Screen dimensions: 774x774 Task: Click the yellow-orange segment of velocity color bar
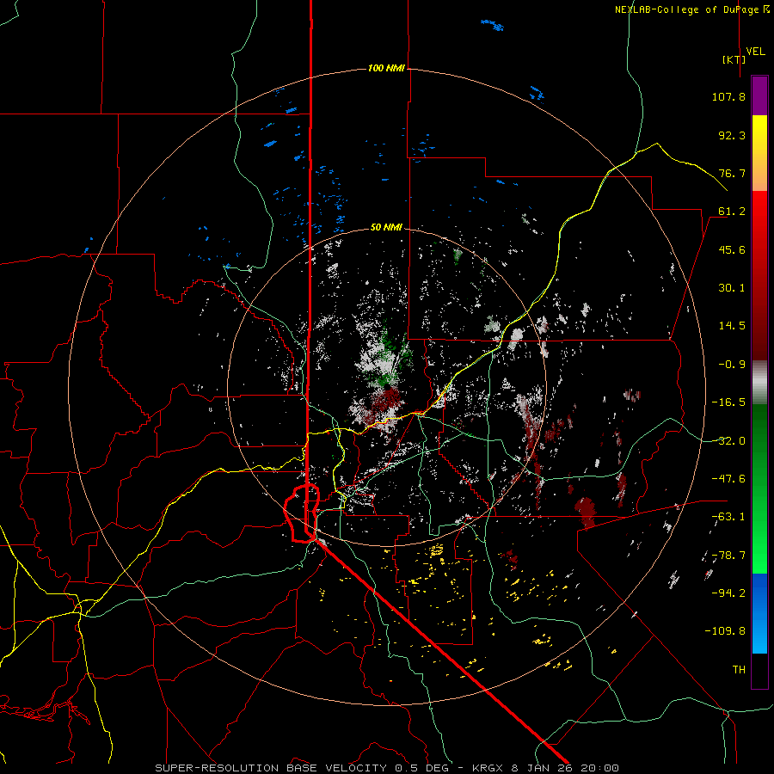click(x=759, y=153)
